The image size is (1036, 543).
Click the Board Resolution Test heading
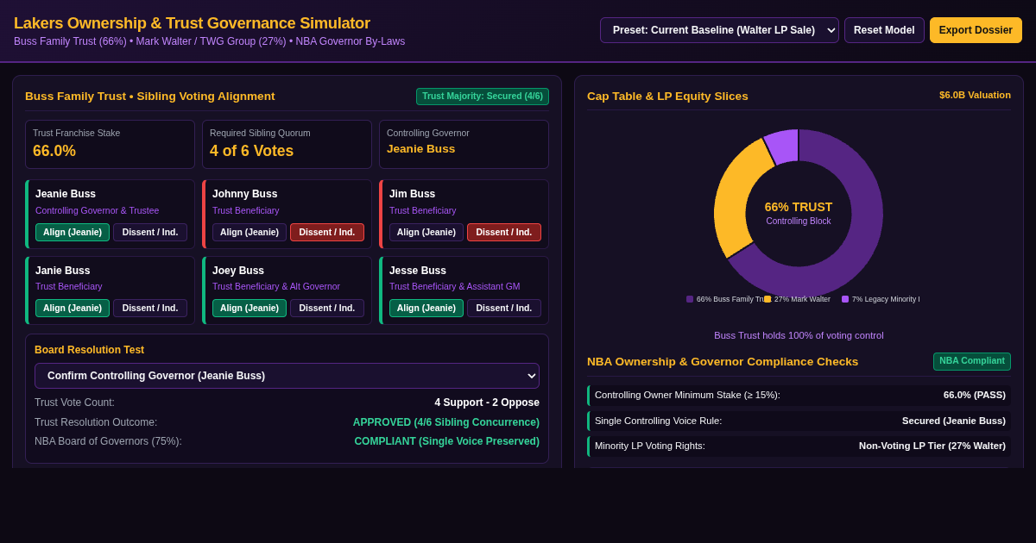(89, 350)
